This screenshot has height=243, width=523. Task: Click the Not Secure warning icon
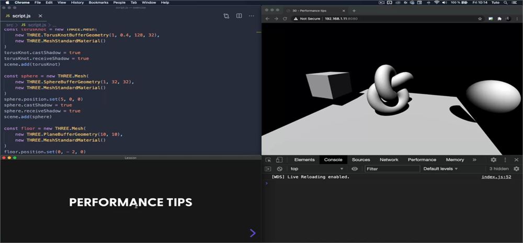pyautogui.click(x=295, y=19)
